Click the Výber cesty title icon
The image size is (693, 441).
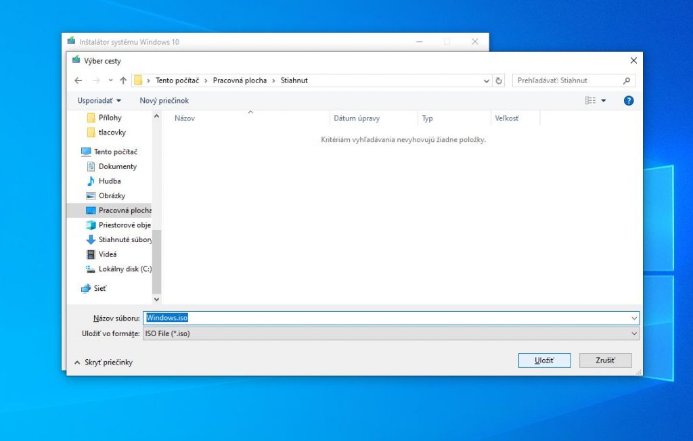tap(76, 60)
